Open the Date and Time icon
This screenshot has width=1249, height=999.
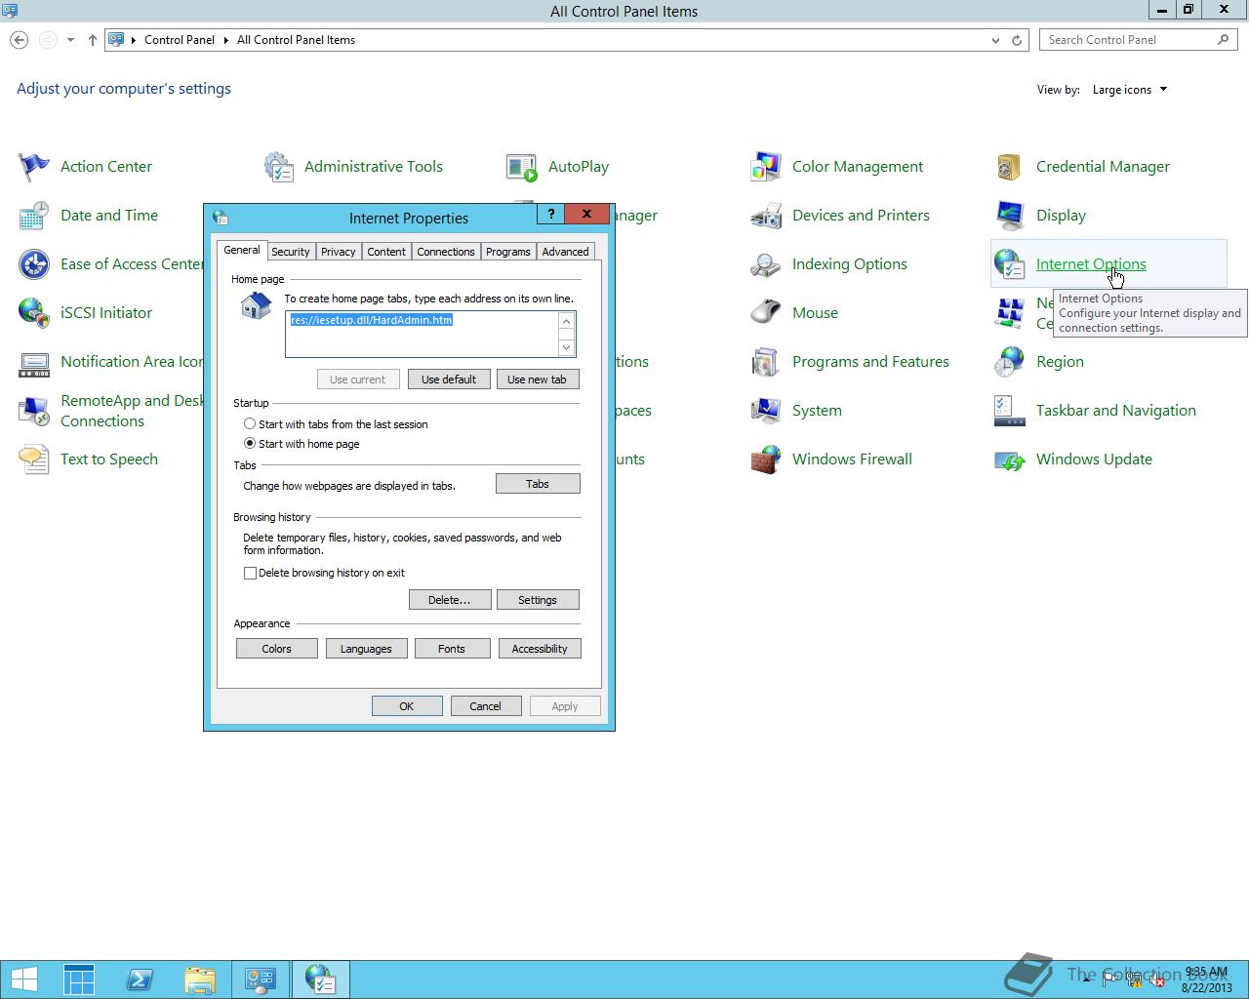[x=34, y=216]
